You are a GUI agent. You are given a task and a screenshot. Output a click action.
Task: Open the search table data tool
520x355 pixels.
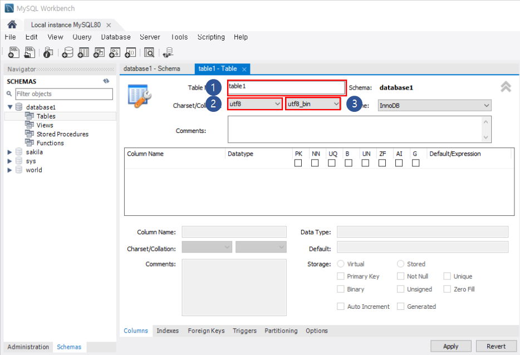tap(149, 52)
